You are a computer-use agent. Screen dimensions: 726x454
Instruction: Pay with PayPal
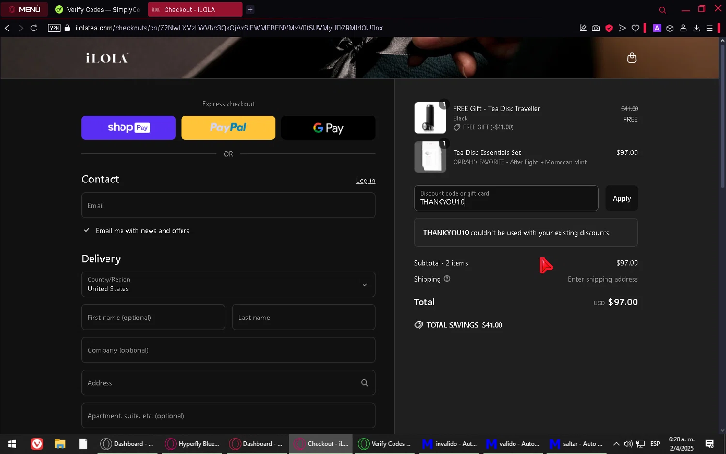pos(228,128)
